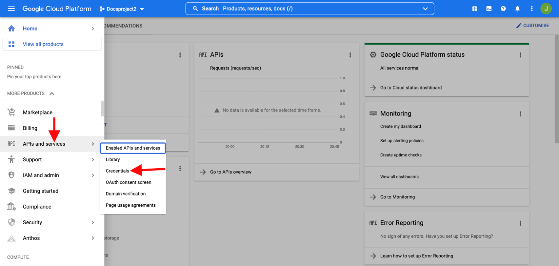
Task: Click IAM and admin in the sidebar
Action: click(41, 175)
